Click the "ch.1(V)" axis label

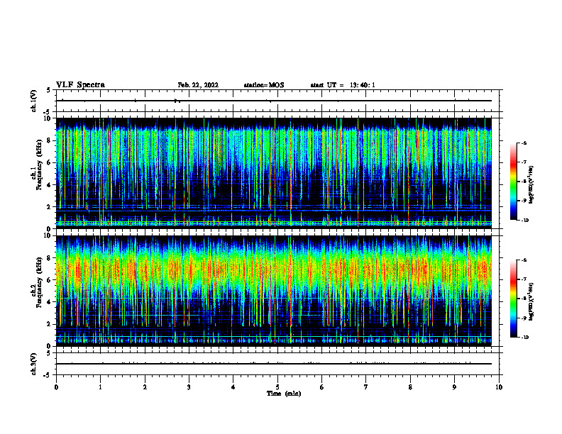coord(33,101)
